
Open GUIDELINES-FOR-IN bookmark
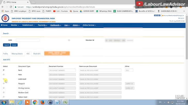point(167,11)
